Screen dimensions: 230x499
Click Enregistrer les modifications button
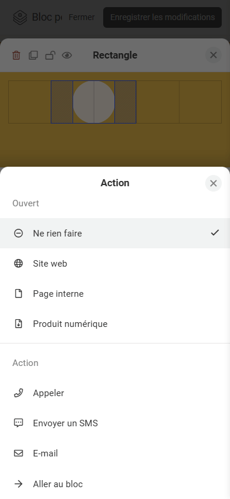(x=162, y=17)
